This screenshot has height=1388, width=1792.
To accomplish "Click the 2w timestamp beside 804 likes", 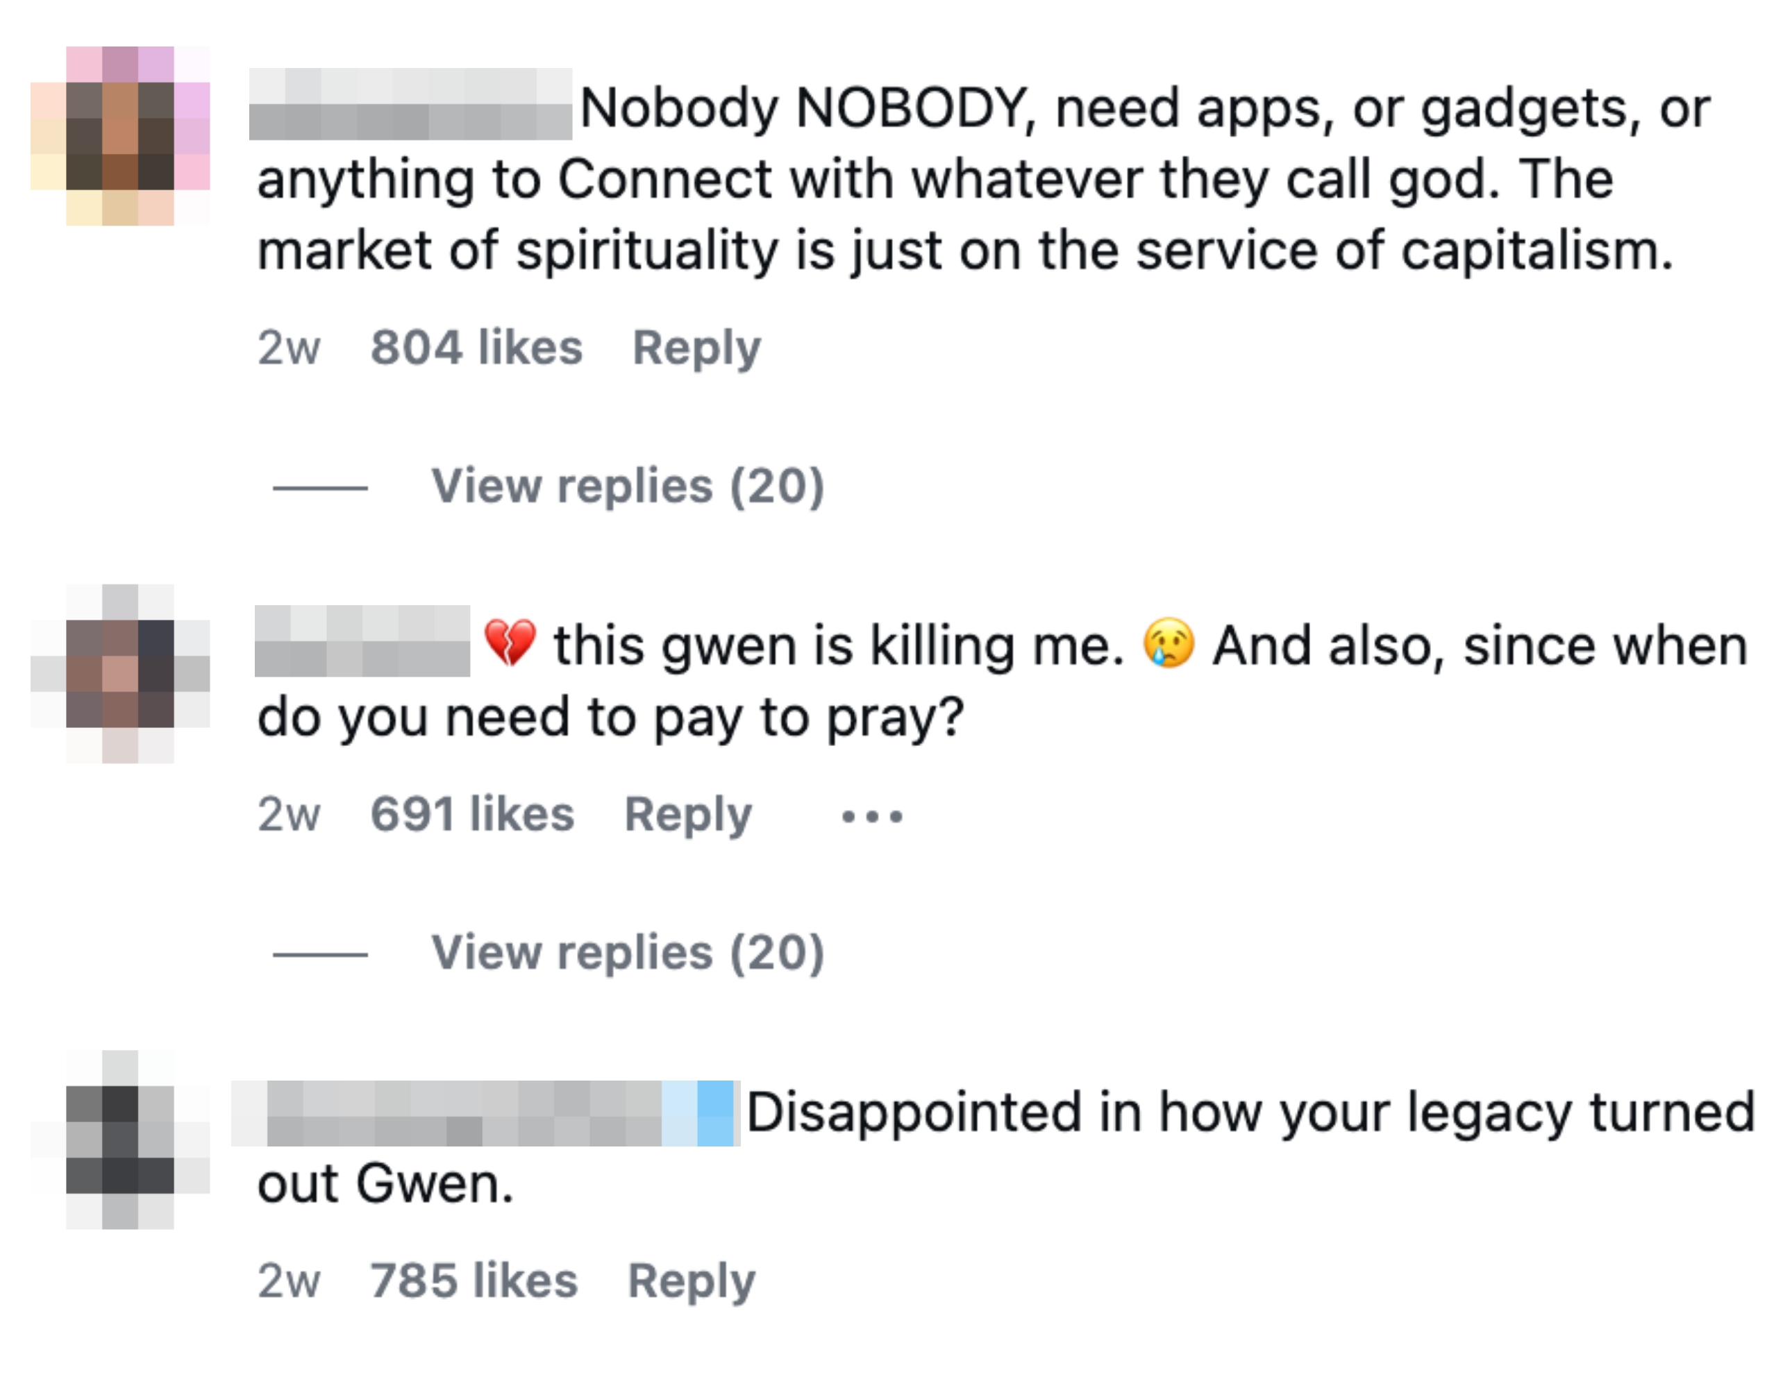I will coord(288,348).
